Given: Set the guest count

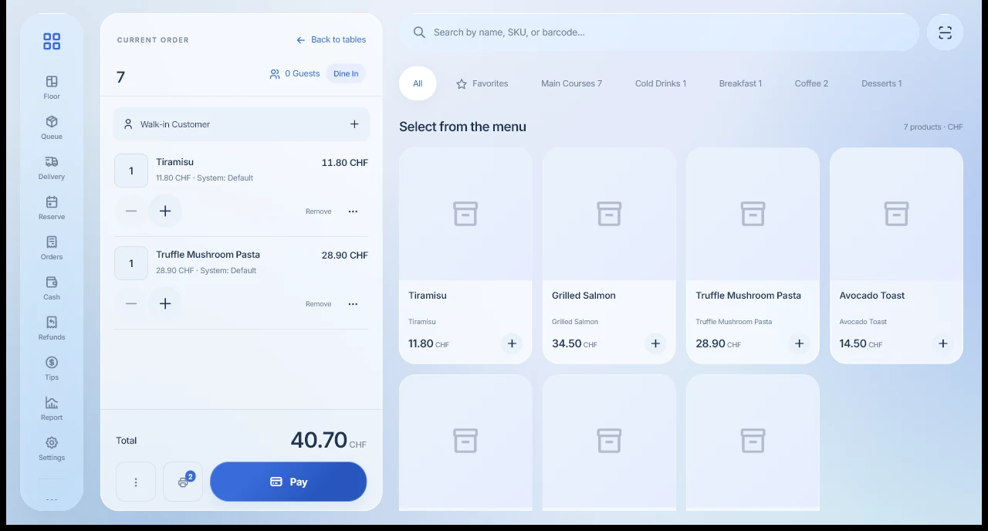Looking at the screenshot, I should pyautogui.click(x=294, y=74).
